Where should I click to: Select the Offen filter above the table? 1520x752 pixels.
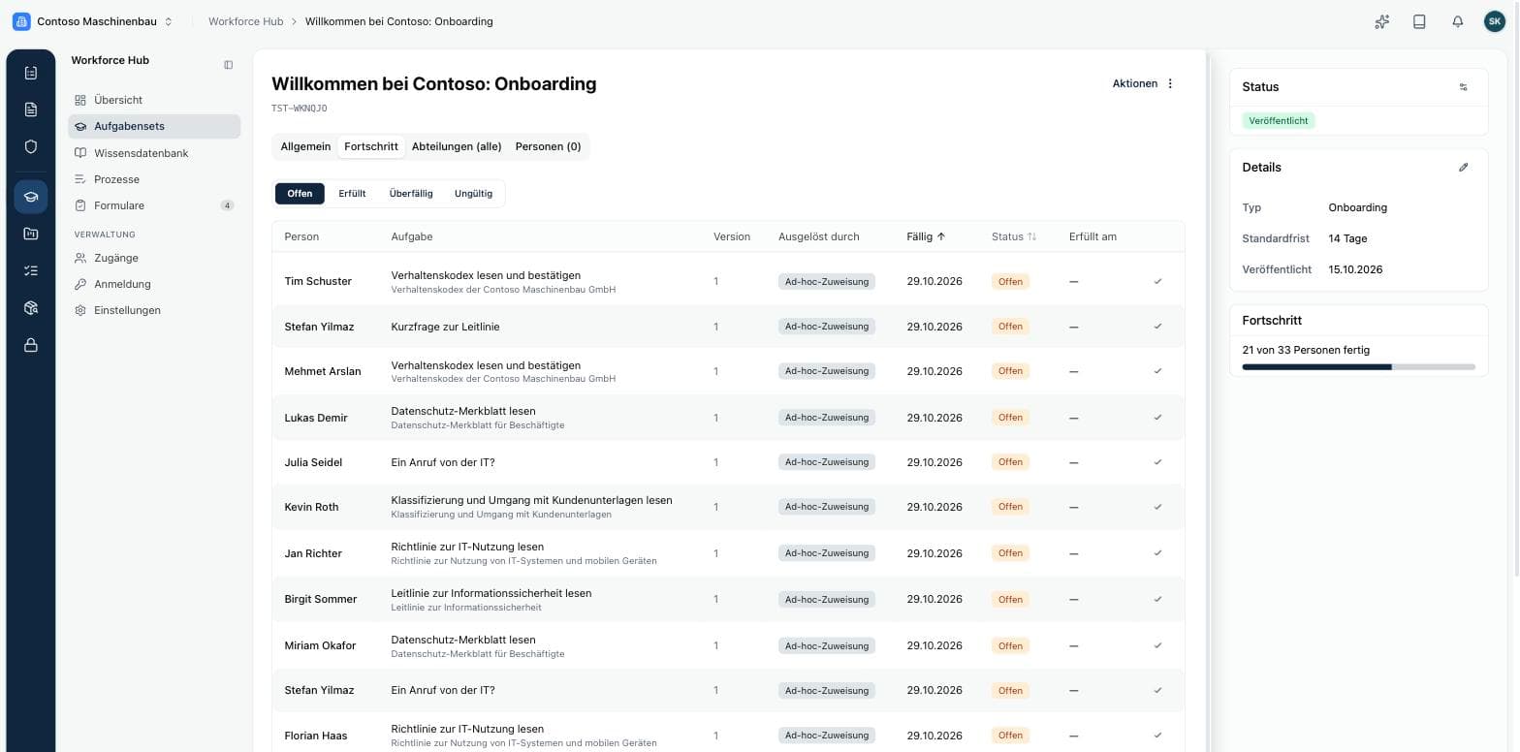pyautogui.click(x=300, y=194)
